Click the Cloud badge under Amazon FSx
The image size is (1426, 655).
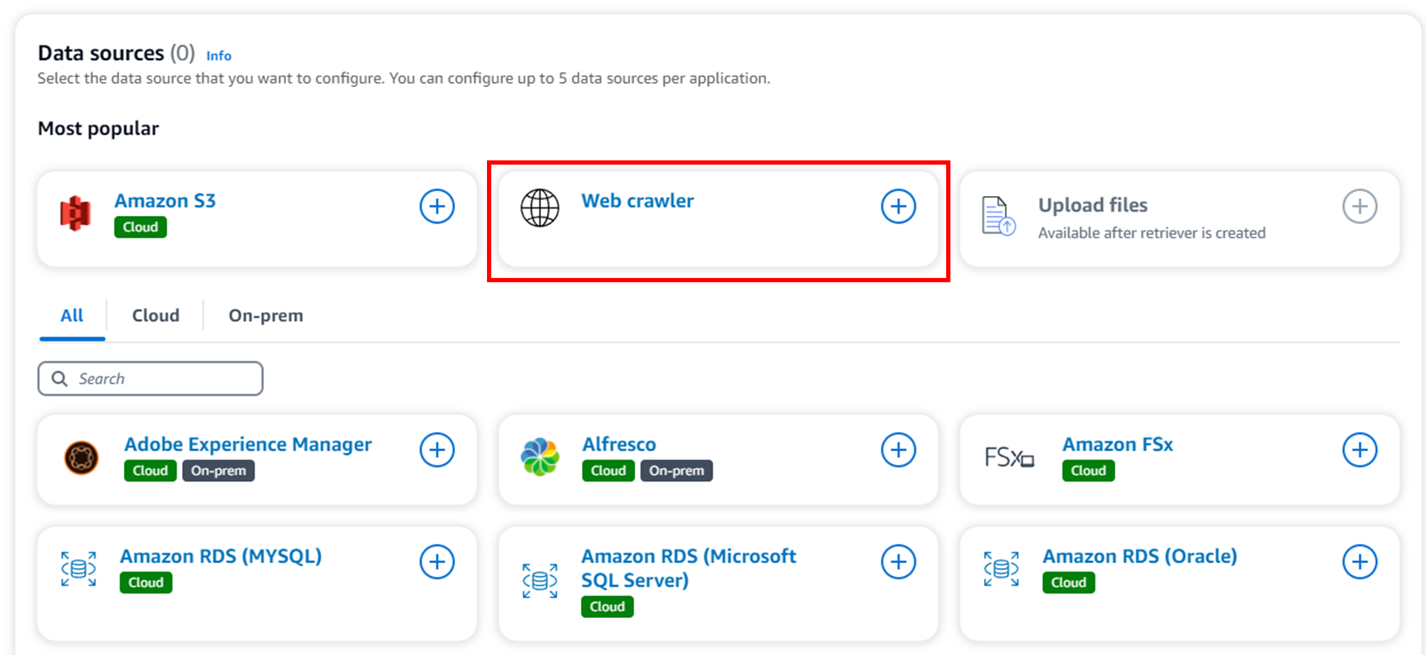click(x=1088, y=471)
